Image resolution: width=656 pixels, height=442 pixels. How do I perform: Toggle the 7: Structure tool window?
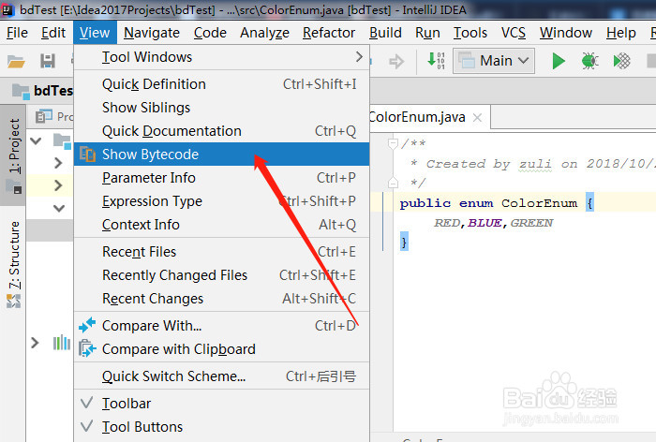pos(14,263)
